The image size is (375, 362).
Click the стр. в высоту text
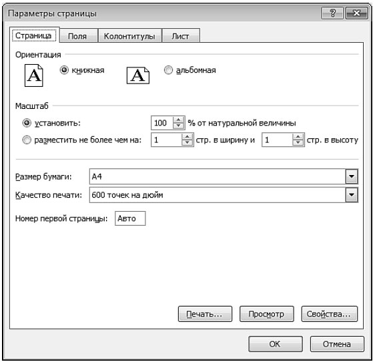(332, 140)
